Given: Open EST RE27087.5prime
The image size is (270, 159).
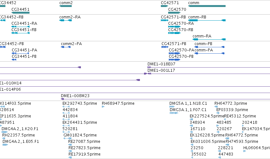Looking at the screenshot, I should 70,145.
